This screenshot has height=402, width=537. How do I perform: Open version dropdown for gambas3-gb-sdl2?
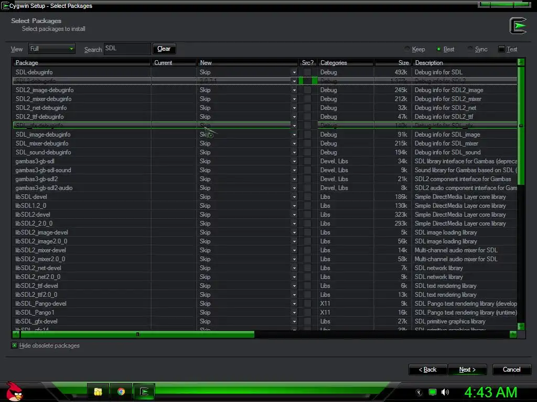pyautogui.click(x=294, y=179)
